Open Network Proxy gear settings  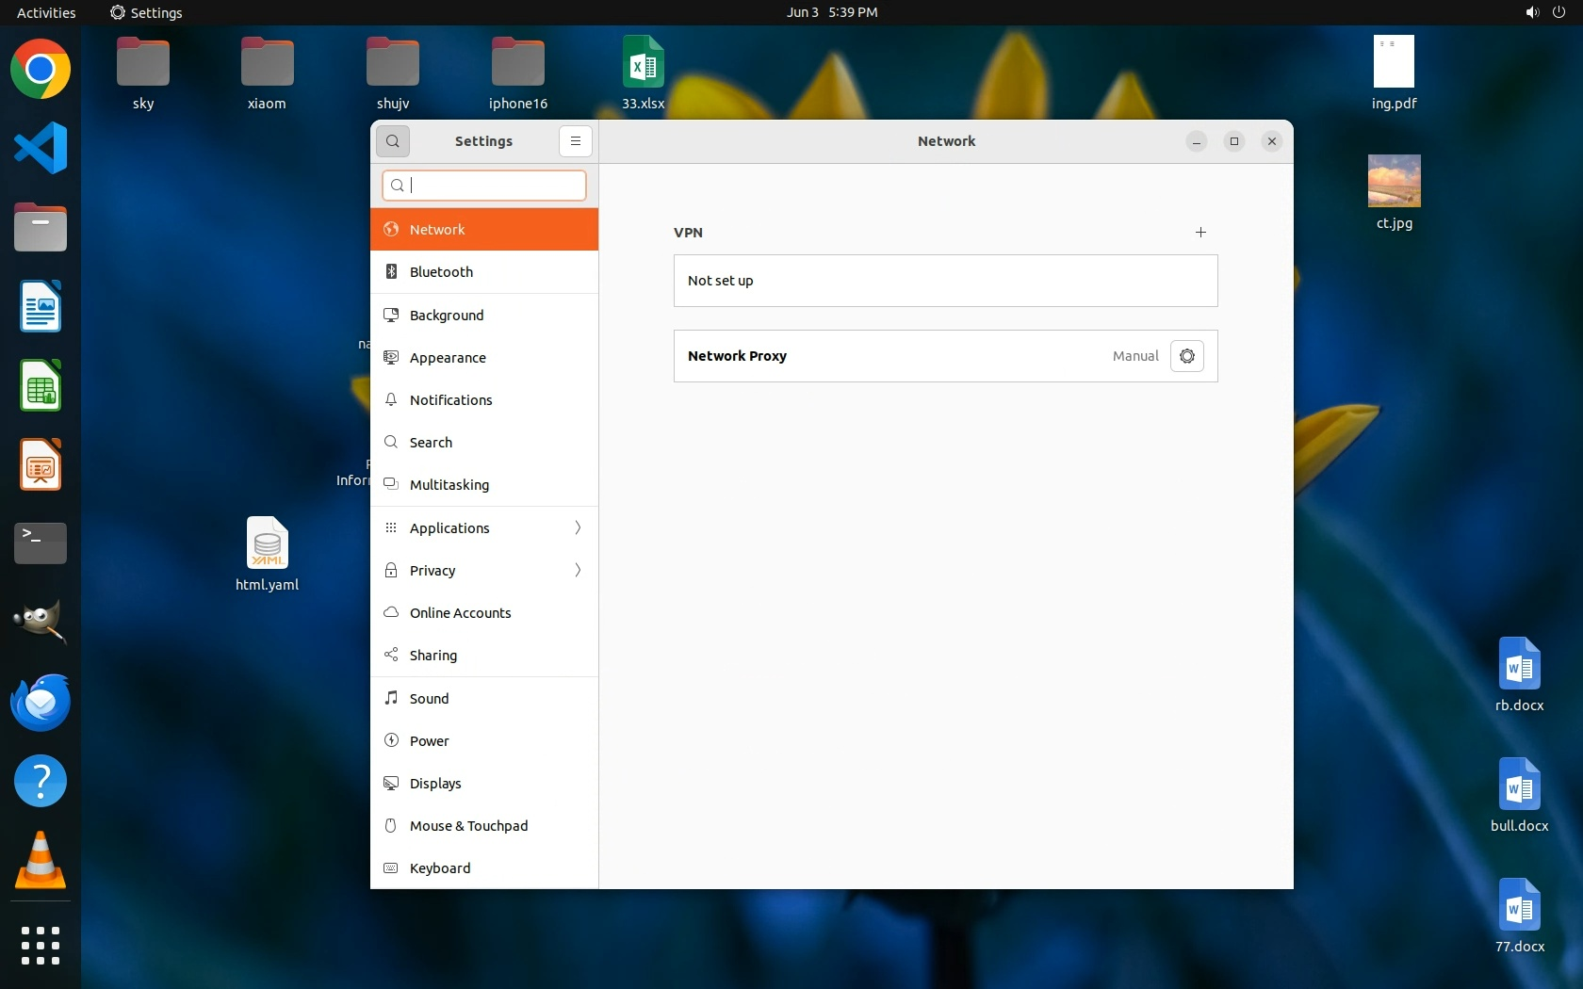(x=1186, y=356)
